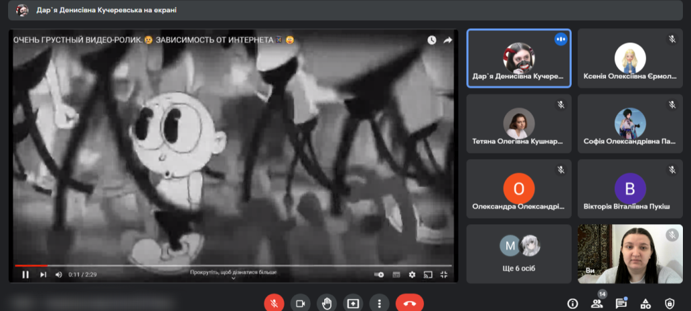Click muted mic icon on Олександра tile

tap(561, 170)
